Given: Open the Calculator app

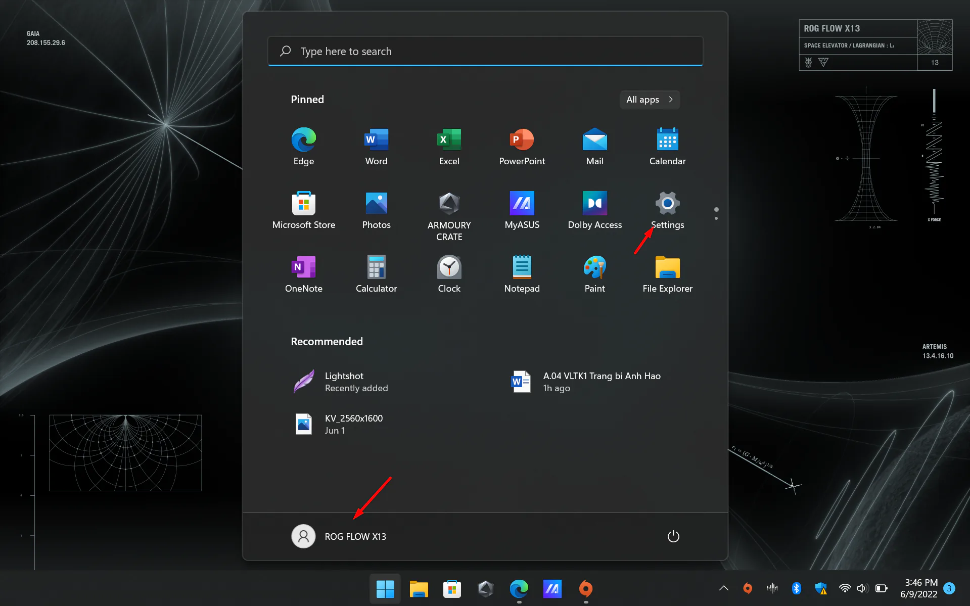Looking at the screenshot, I should 376,274.
